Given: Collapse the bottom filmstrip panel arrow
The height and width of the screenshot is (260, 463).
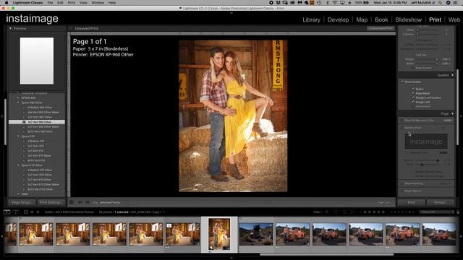Looking at the screenshot, I should [x=231, y=258].
